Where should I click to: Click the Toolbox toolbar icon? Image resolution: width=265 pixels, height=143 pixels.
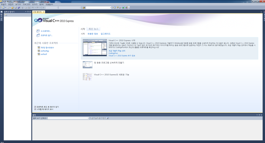click(120, 8)
